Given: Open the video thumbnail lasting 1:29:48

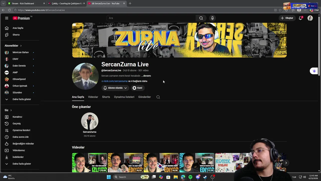Looking at the screenshot, I should (90, 163).
